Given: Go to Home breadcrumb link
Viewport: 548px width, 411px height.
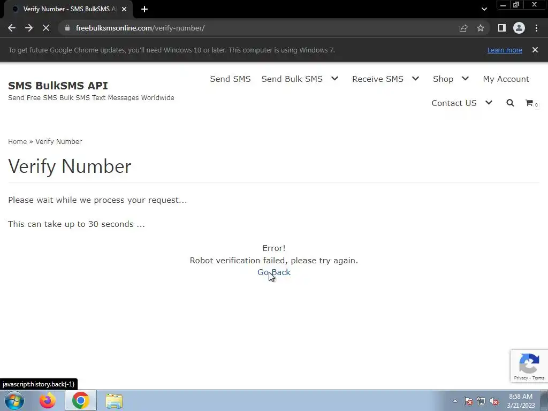Looking at the screenshot, I should (x=18, y=141).
